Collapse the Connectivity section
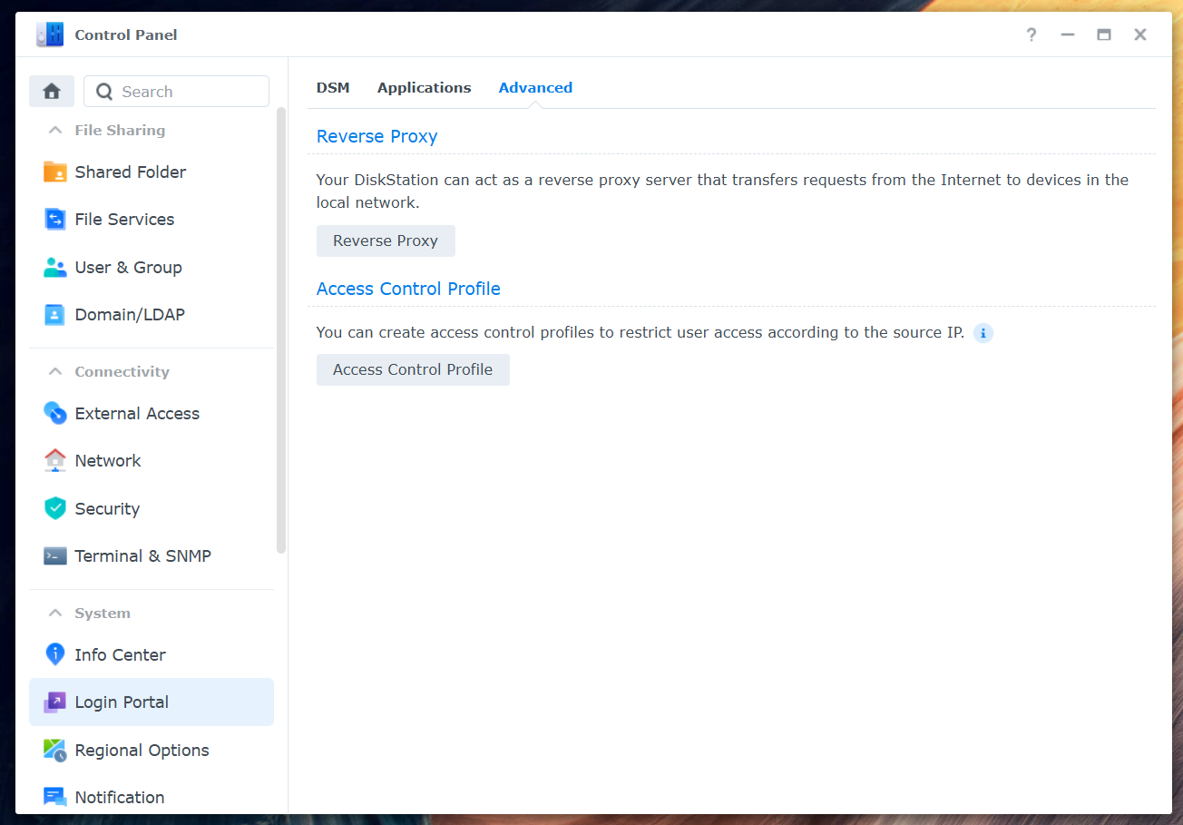This screenshot has height=825, width=1183. pyautogui.click(x=54, y=371)
